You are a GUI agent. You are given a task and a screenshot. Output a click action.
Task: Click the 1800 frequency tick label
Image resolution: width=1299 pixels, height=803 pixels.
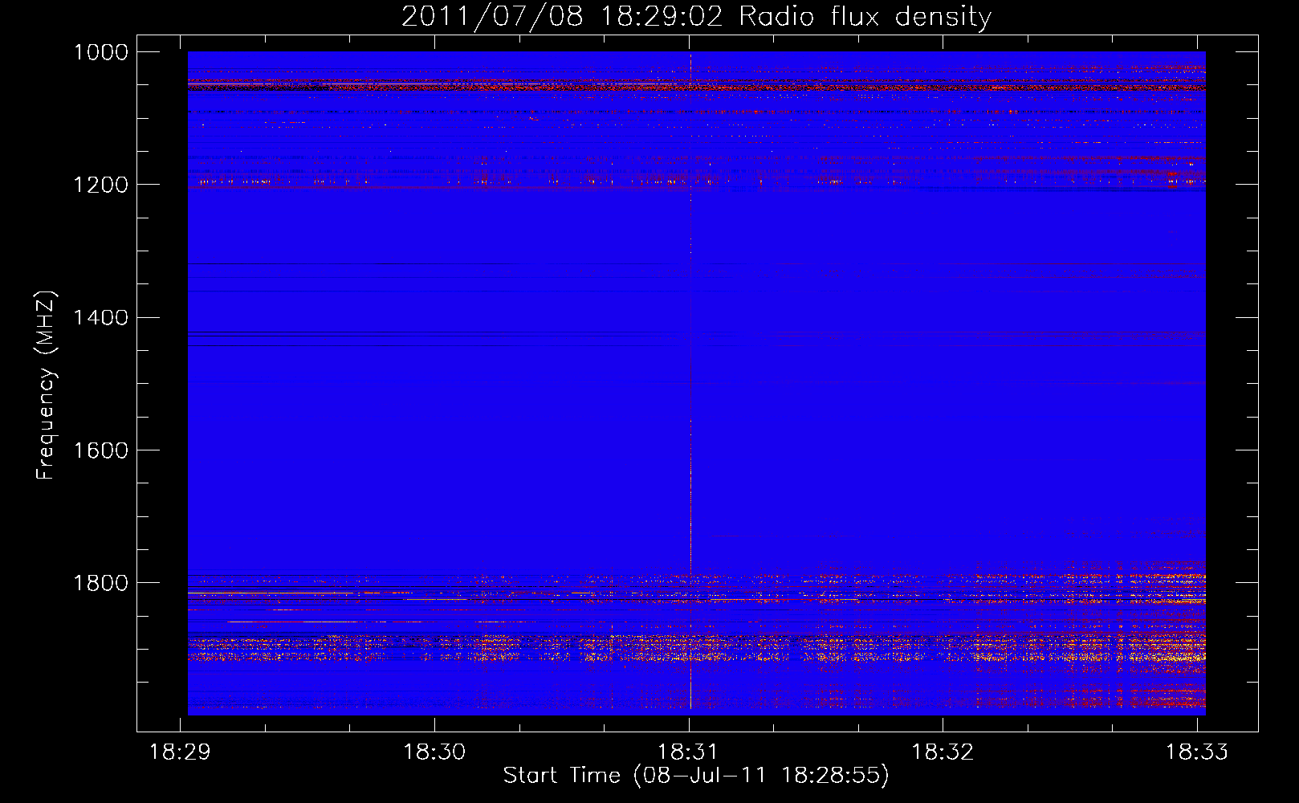tap(101, 583)
